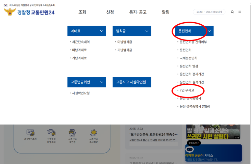Viewport: 251px width, 164px height.
Task: Open the 조회 main menu
Action: tap(82, 12)
